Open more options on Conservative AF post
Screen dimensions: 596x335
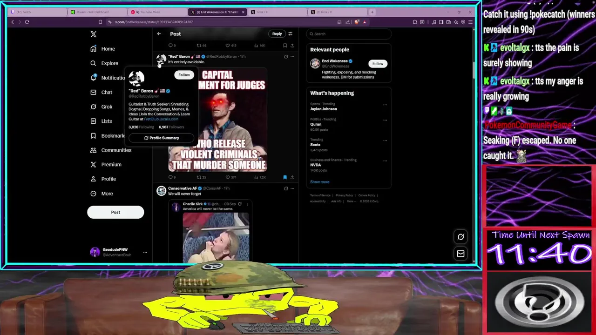[292, 188]
